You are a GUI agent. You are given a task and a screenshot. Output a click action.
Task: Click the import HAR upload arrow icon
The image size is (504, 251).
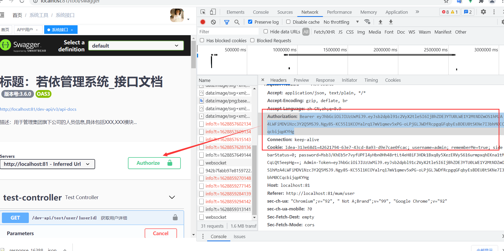380,22
